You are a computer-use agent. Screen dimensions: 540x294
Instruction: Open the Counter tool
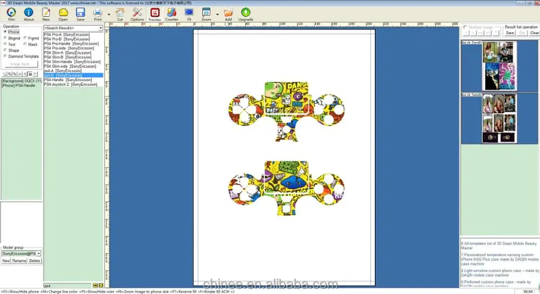(172, 14)
